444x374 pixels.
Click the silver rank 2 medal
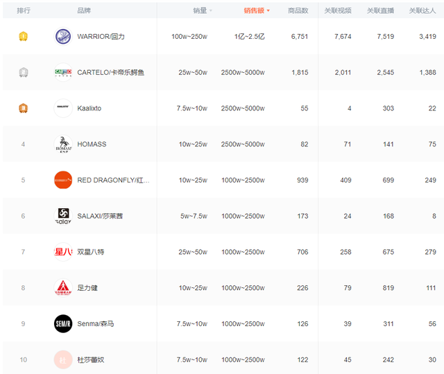tap(23, 72)
